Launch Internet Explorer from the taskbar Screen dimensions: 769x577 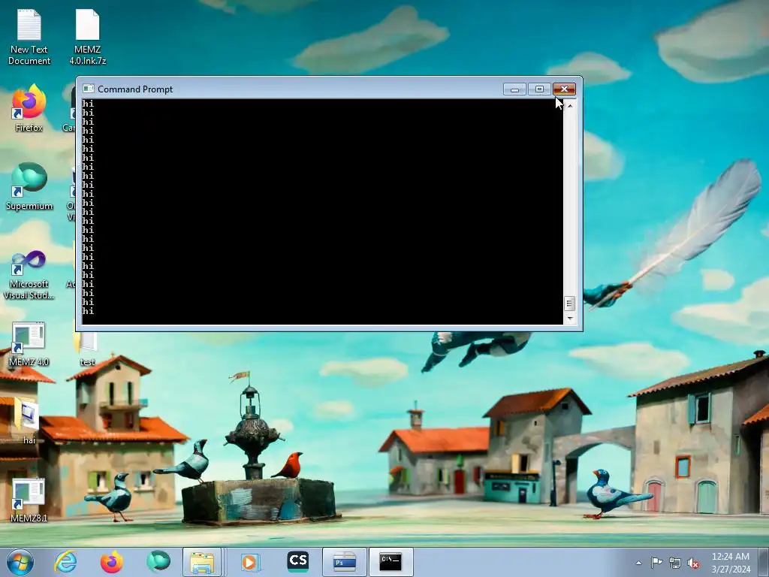pos(66,562)
